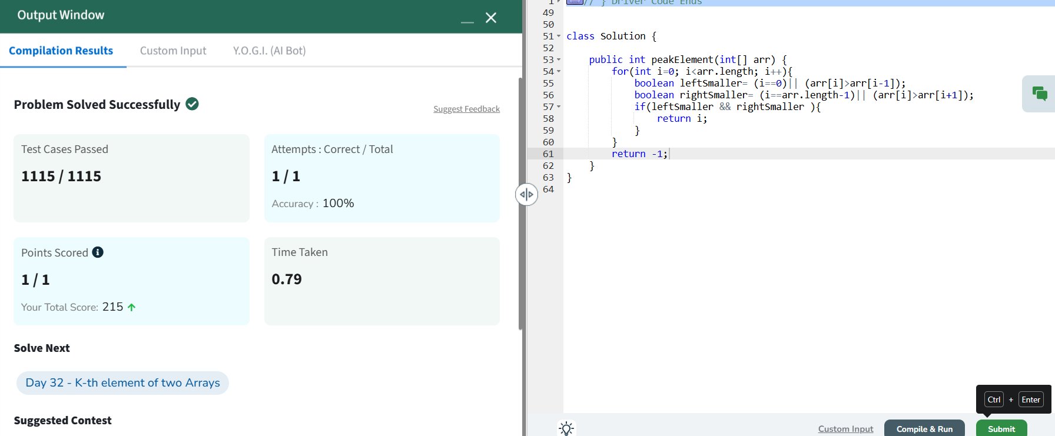This screenshot has width=1055, height=436.
Task: Fold the if block at line 57
Action: pos(559,107)
